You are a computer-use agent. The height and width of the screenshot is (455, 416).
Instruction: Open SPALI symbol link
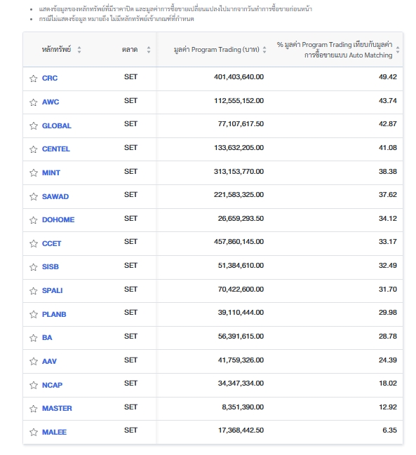pos(52,290)
